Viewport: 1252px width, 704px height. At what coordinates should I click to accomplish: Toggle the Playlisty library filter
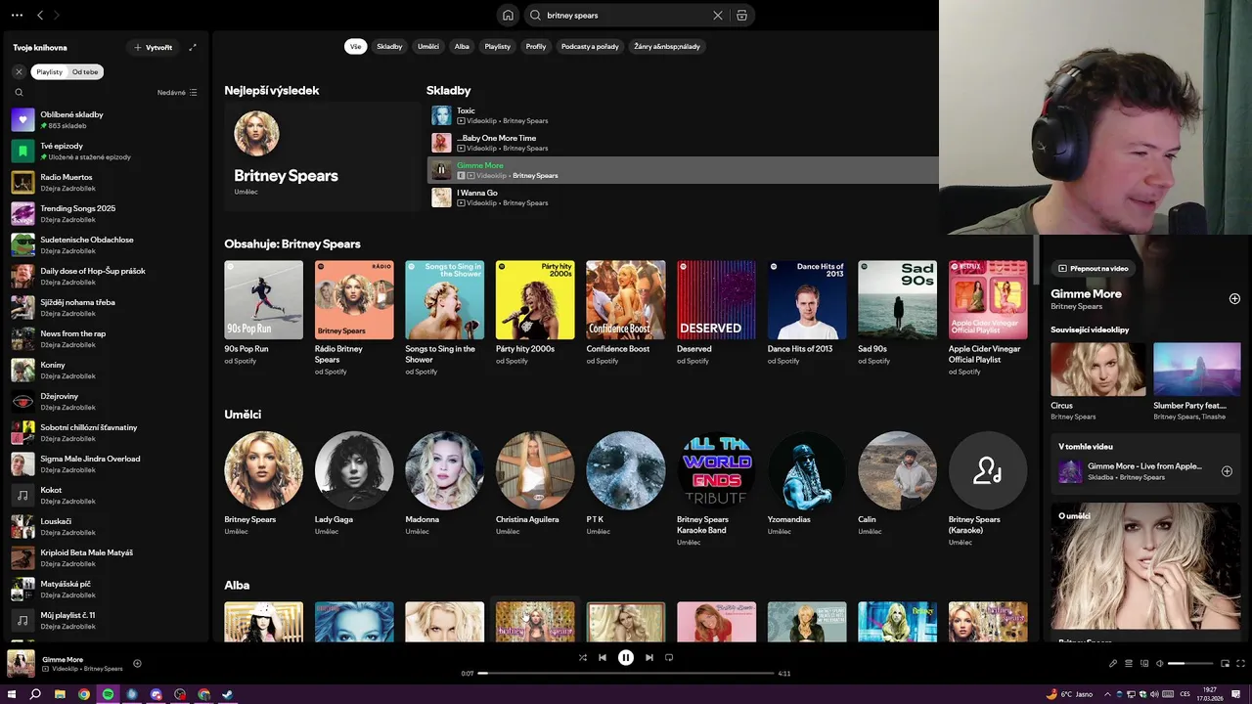click(x=49, y=71)
